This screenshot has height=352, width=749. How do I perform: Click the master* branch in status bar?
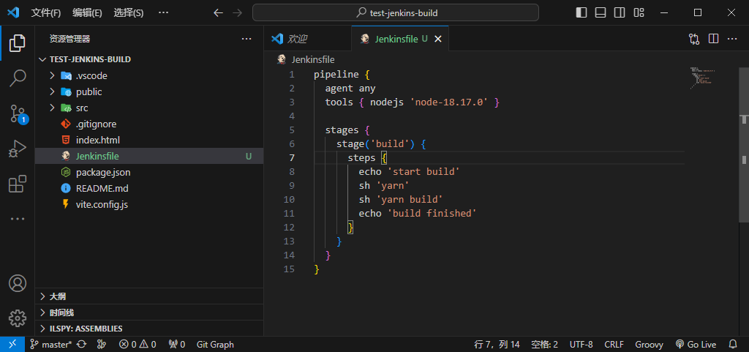point(50,345)
